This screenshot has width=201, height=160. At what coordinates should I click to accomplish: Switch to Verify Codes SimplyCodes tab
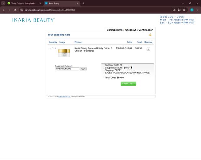point(23,3)
